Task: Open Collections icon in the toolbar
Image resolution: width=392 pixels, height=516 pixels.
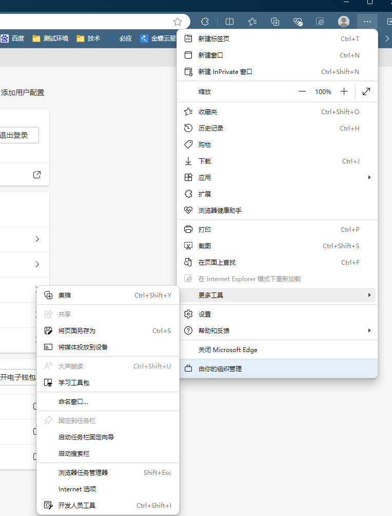Action: point(275,22)
